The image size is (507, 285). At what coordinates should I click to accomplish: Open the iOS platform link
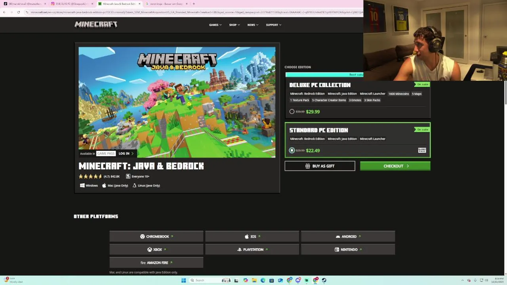(x=252, y=237)
